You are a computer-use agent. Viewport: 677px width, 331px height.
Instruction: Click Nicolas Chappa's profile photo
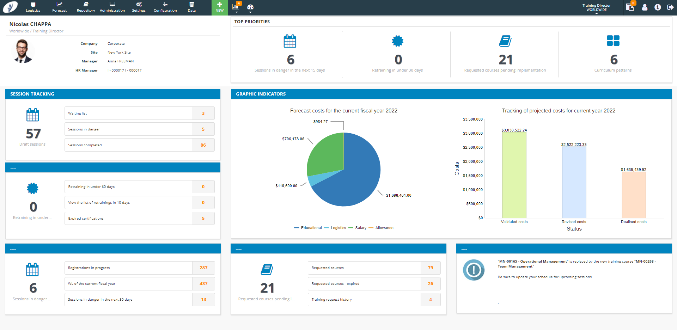point(23,51)
